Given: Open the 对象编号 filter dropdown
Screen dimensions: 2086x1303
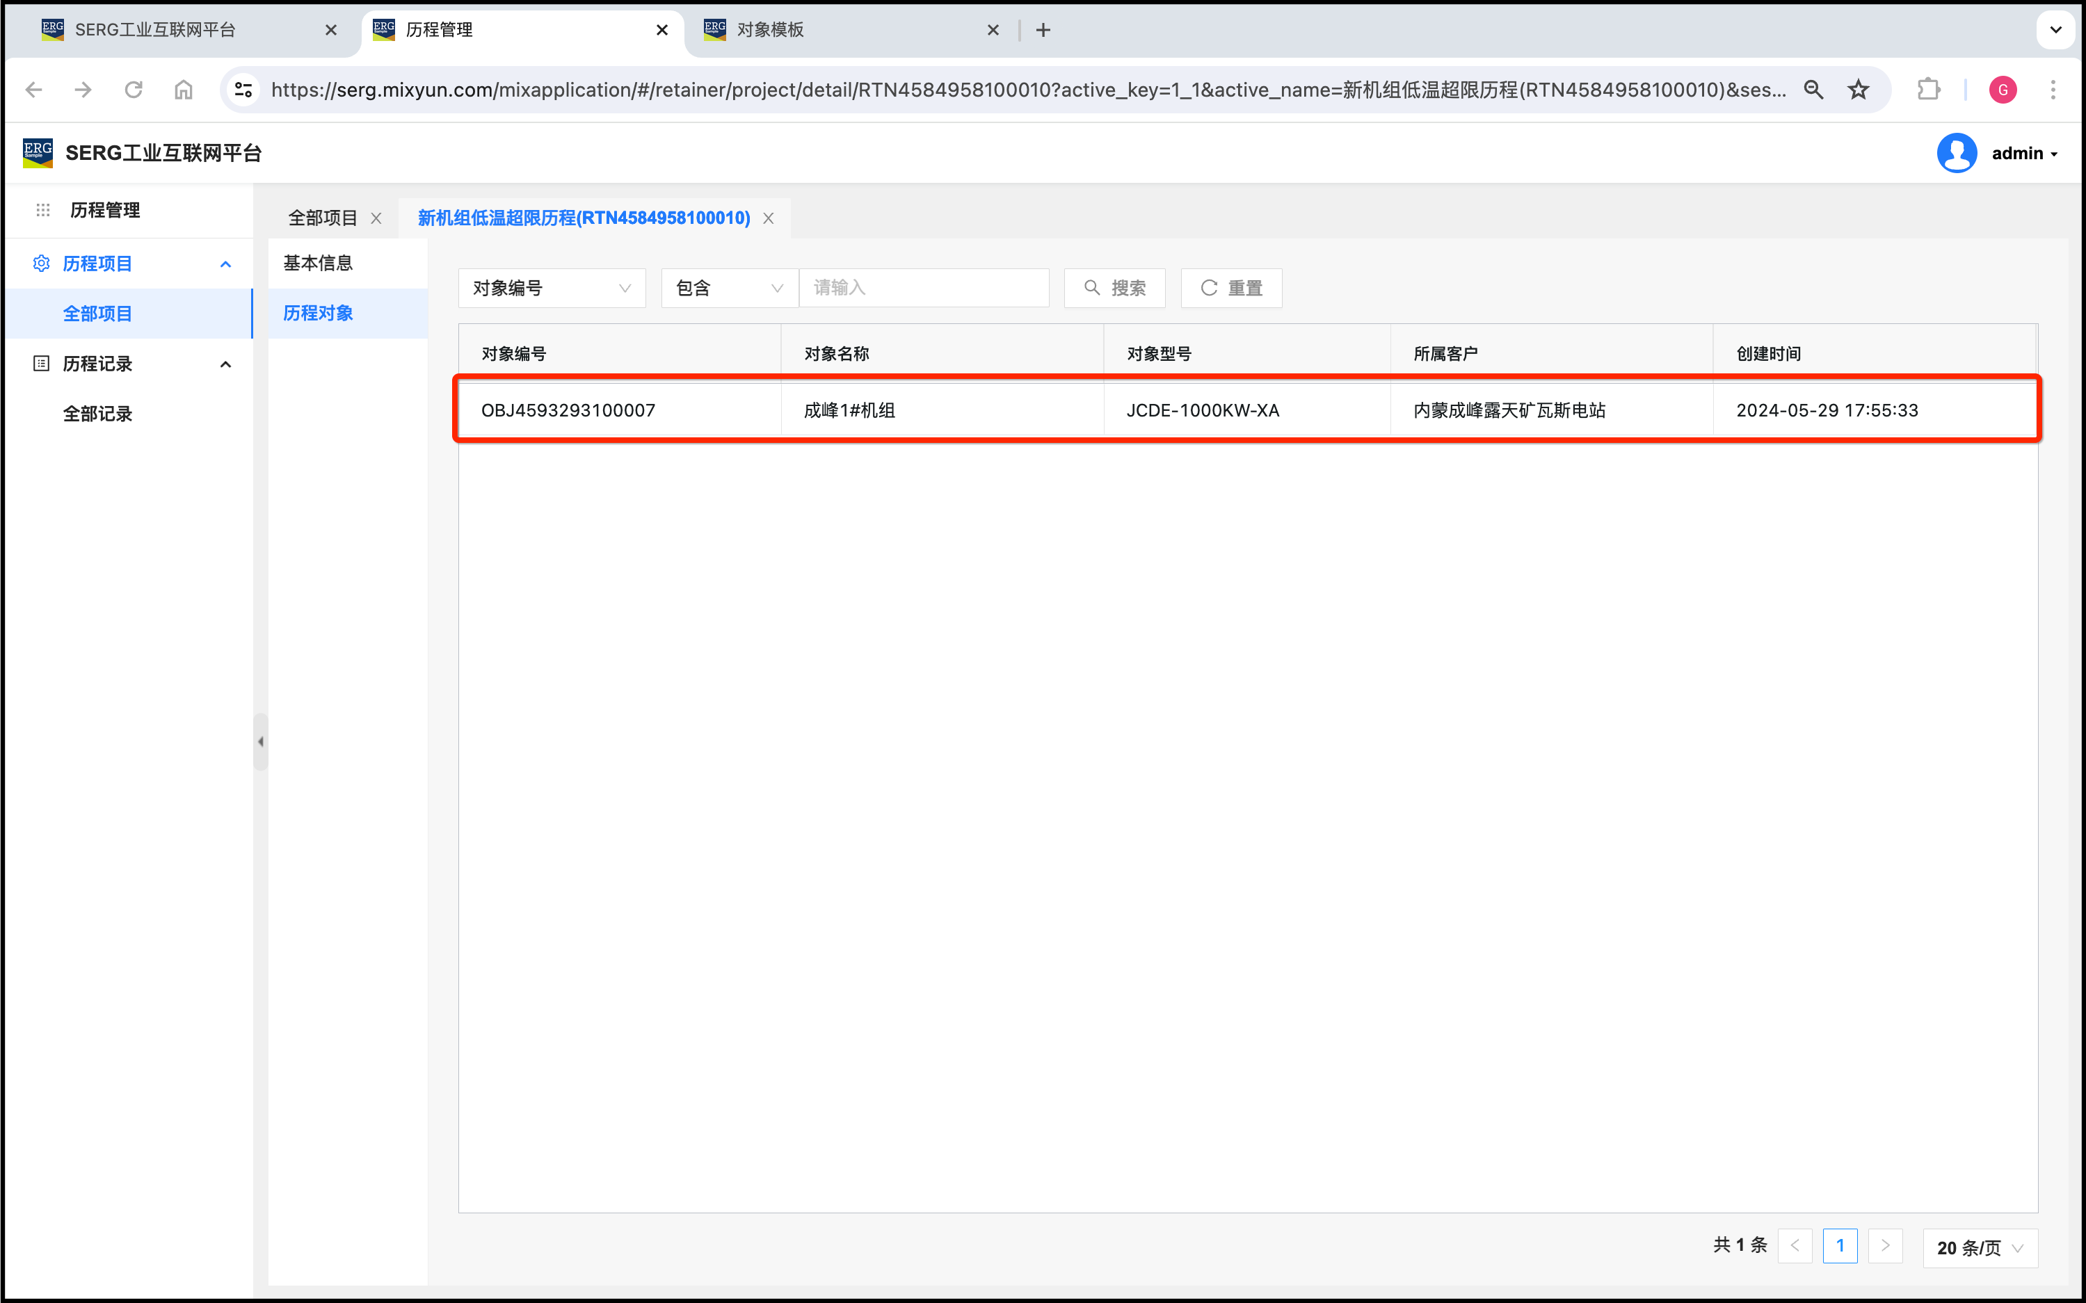Looking at the screenshot, I should 552,288.
